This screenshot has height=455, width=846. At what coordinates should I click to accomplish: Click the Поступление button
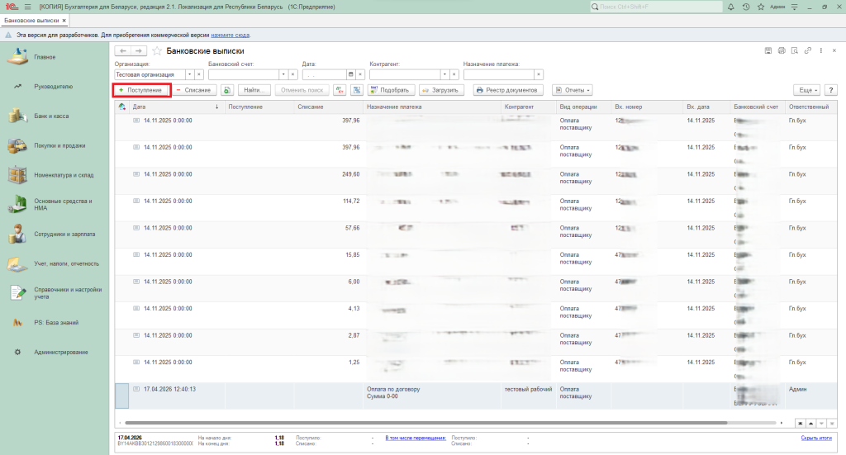pos(141,89)
